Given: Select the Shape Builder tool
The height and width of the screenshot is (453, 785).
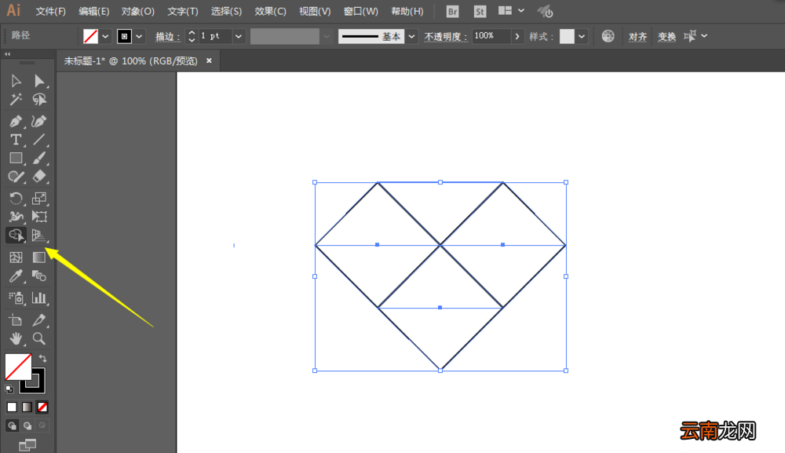Looking at the screenshot, I should coord(16,236).
